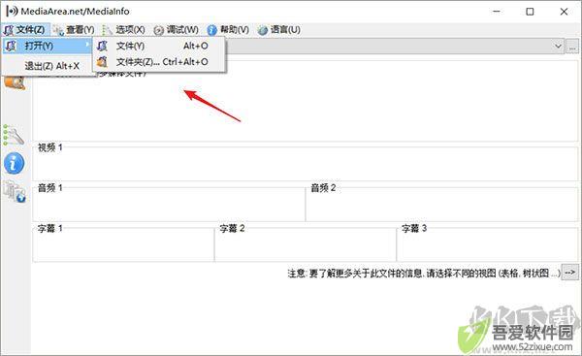This screenshot has height=356, width=582.
Task: Click the 字幕 2 panel
Action: 306,243
